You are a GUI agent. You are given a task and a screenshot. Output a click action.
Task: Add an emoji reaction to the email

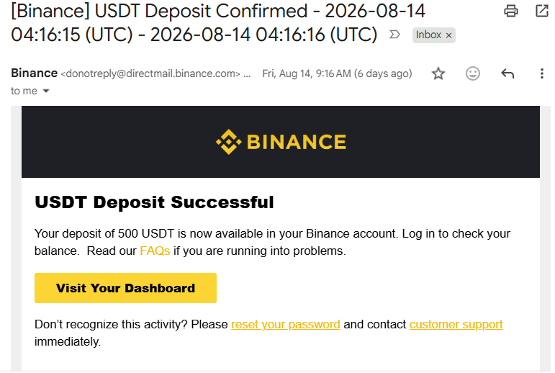pos(472,73)
